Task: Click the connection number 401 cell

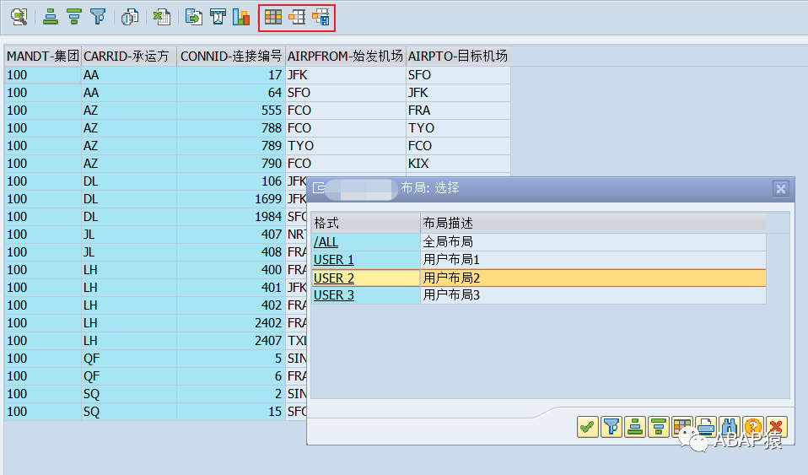Action: pyautogui.click(x=231, y=287)
